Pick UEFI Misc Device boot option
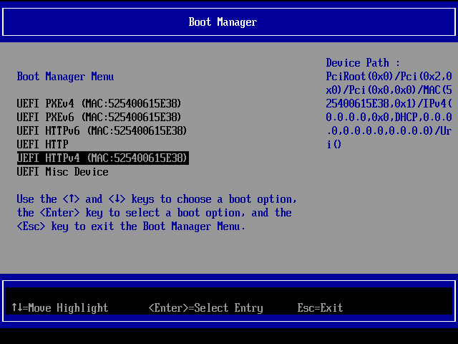Viewport: 458px width, 344px height. point(62,172)
